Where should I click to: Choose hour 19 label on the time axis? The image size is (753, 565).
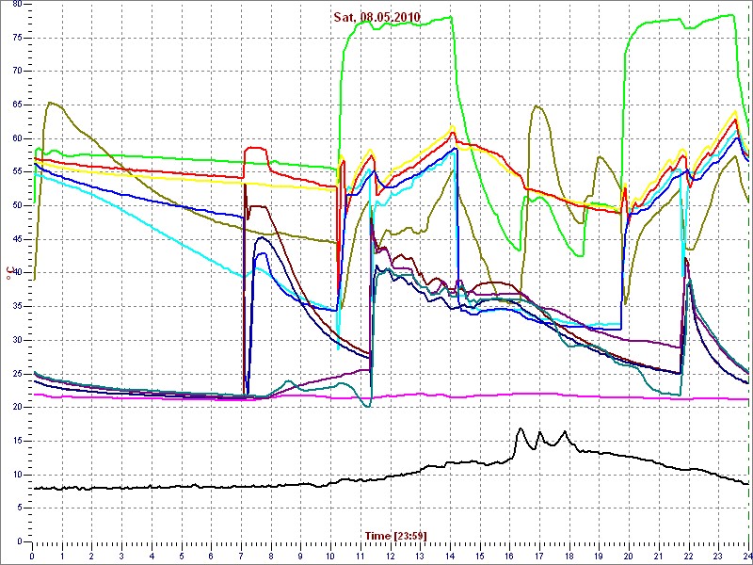(x=600, y=557)
